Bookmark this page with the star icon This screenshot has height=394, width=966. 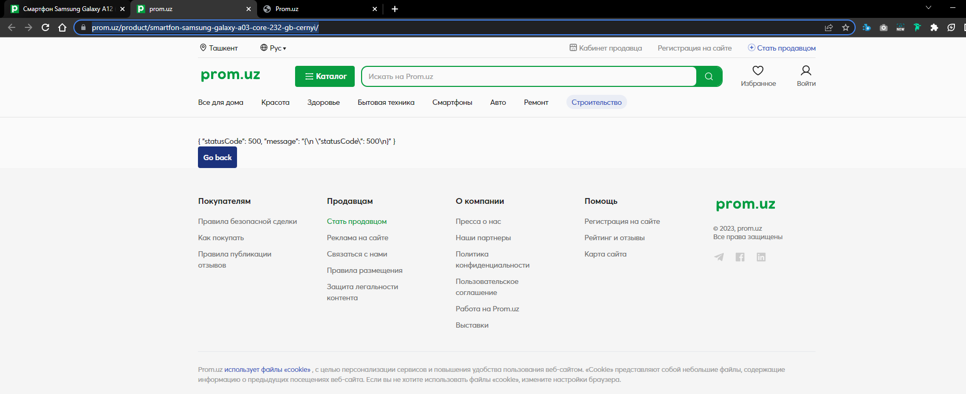pos(846,27)
